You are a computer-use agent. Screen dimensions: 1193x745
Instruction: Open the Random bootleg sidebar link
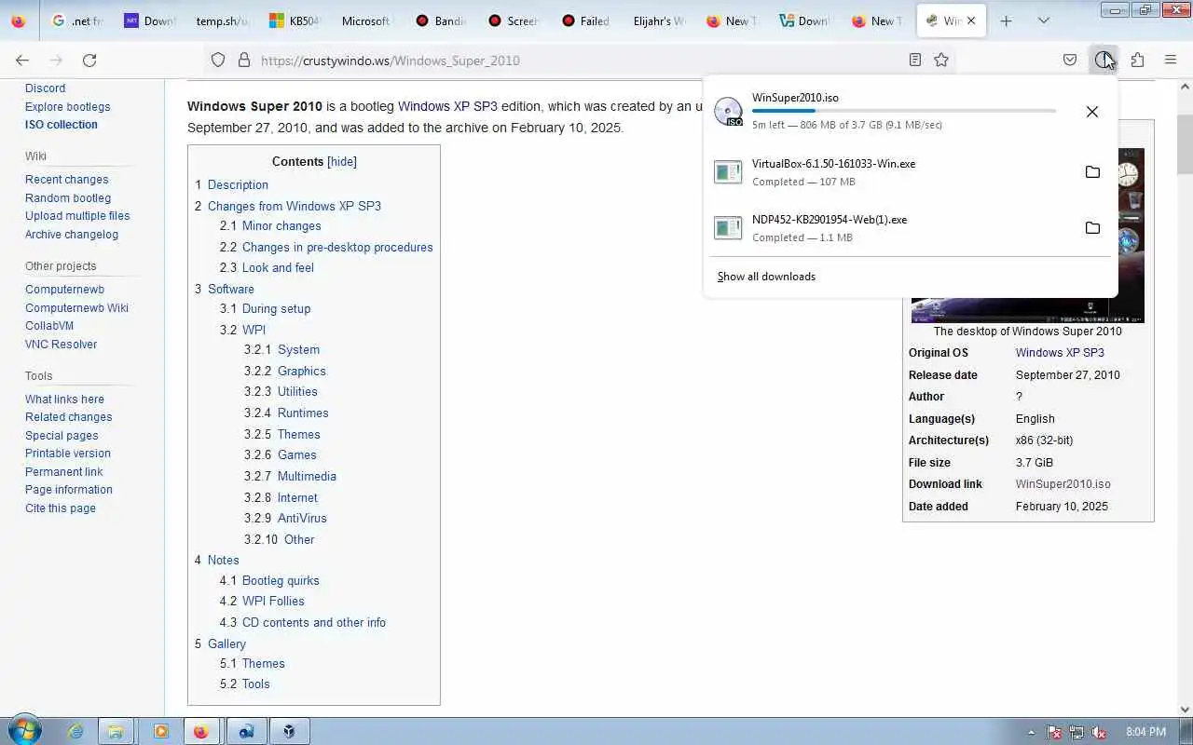[x=68, y=197]
